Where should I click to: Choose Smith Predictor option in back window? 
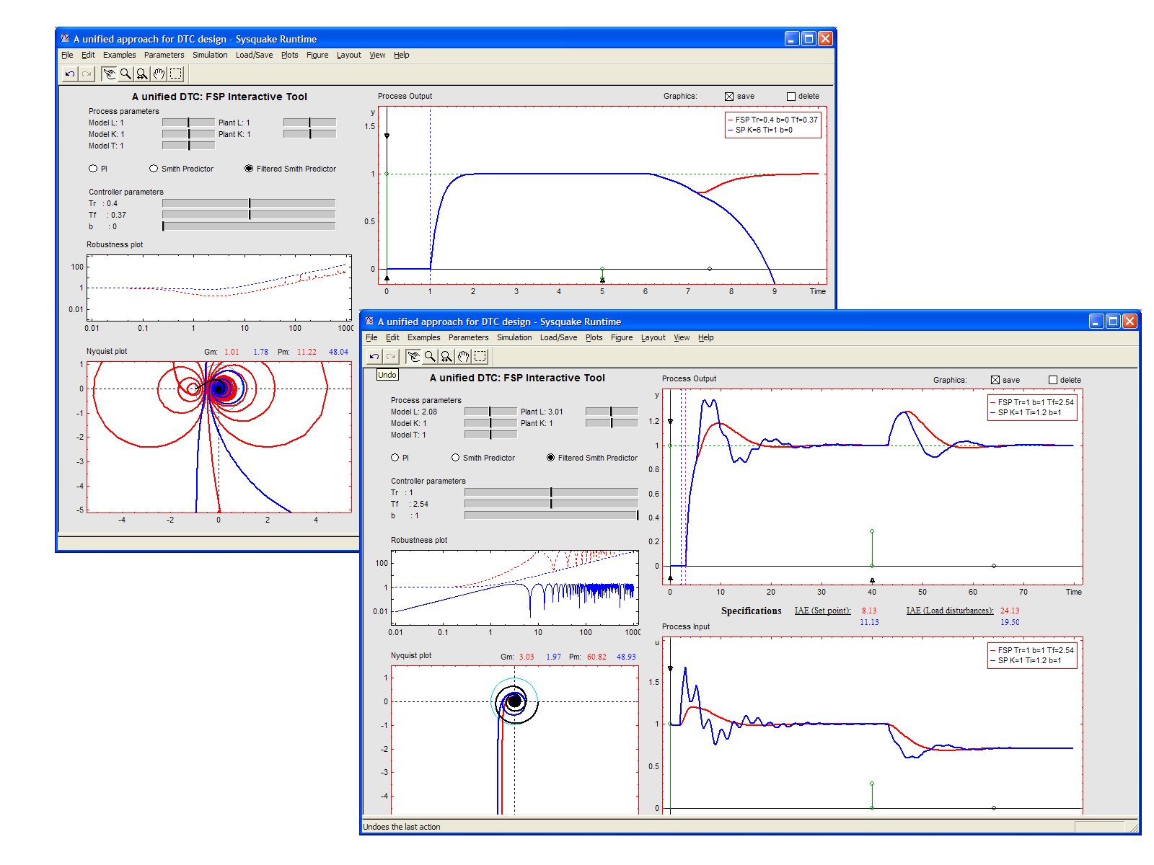[x=154, y=169]
